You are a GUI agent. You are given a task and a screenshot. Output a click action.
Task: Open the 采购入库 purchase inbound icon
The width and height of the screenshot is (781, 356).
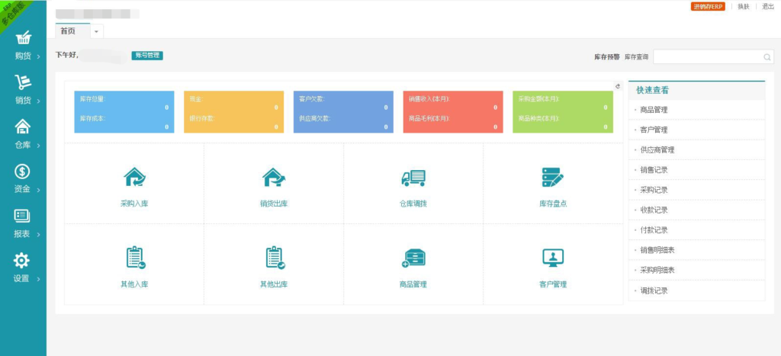click(x=134, y=178)
